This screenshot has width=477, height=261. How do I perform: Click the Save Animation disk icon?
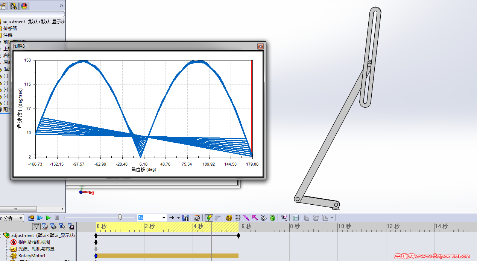click(185, 218)
